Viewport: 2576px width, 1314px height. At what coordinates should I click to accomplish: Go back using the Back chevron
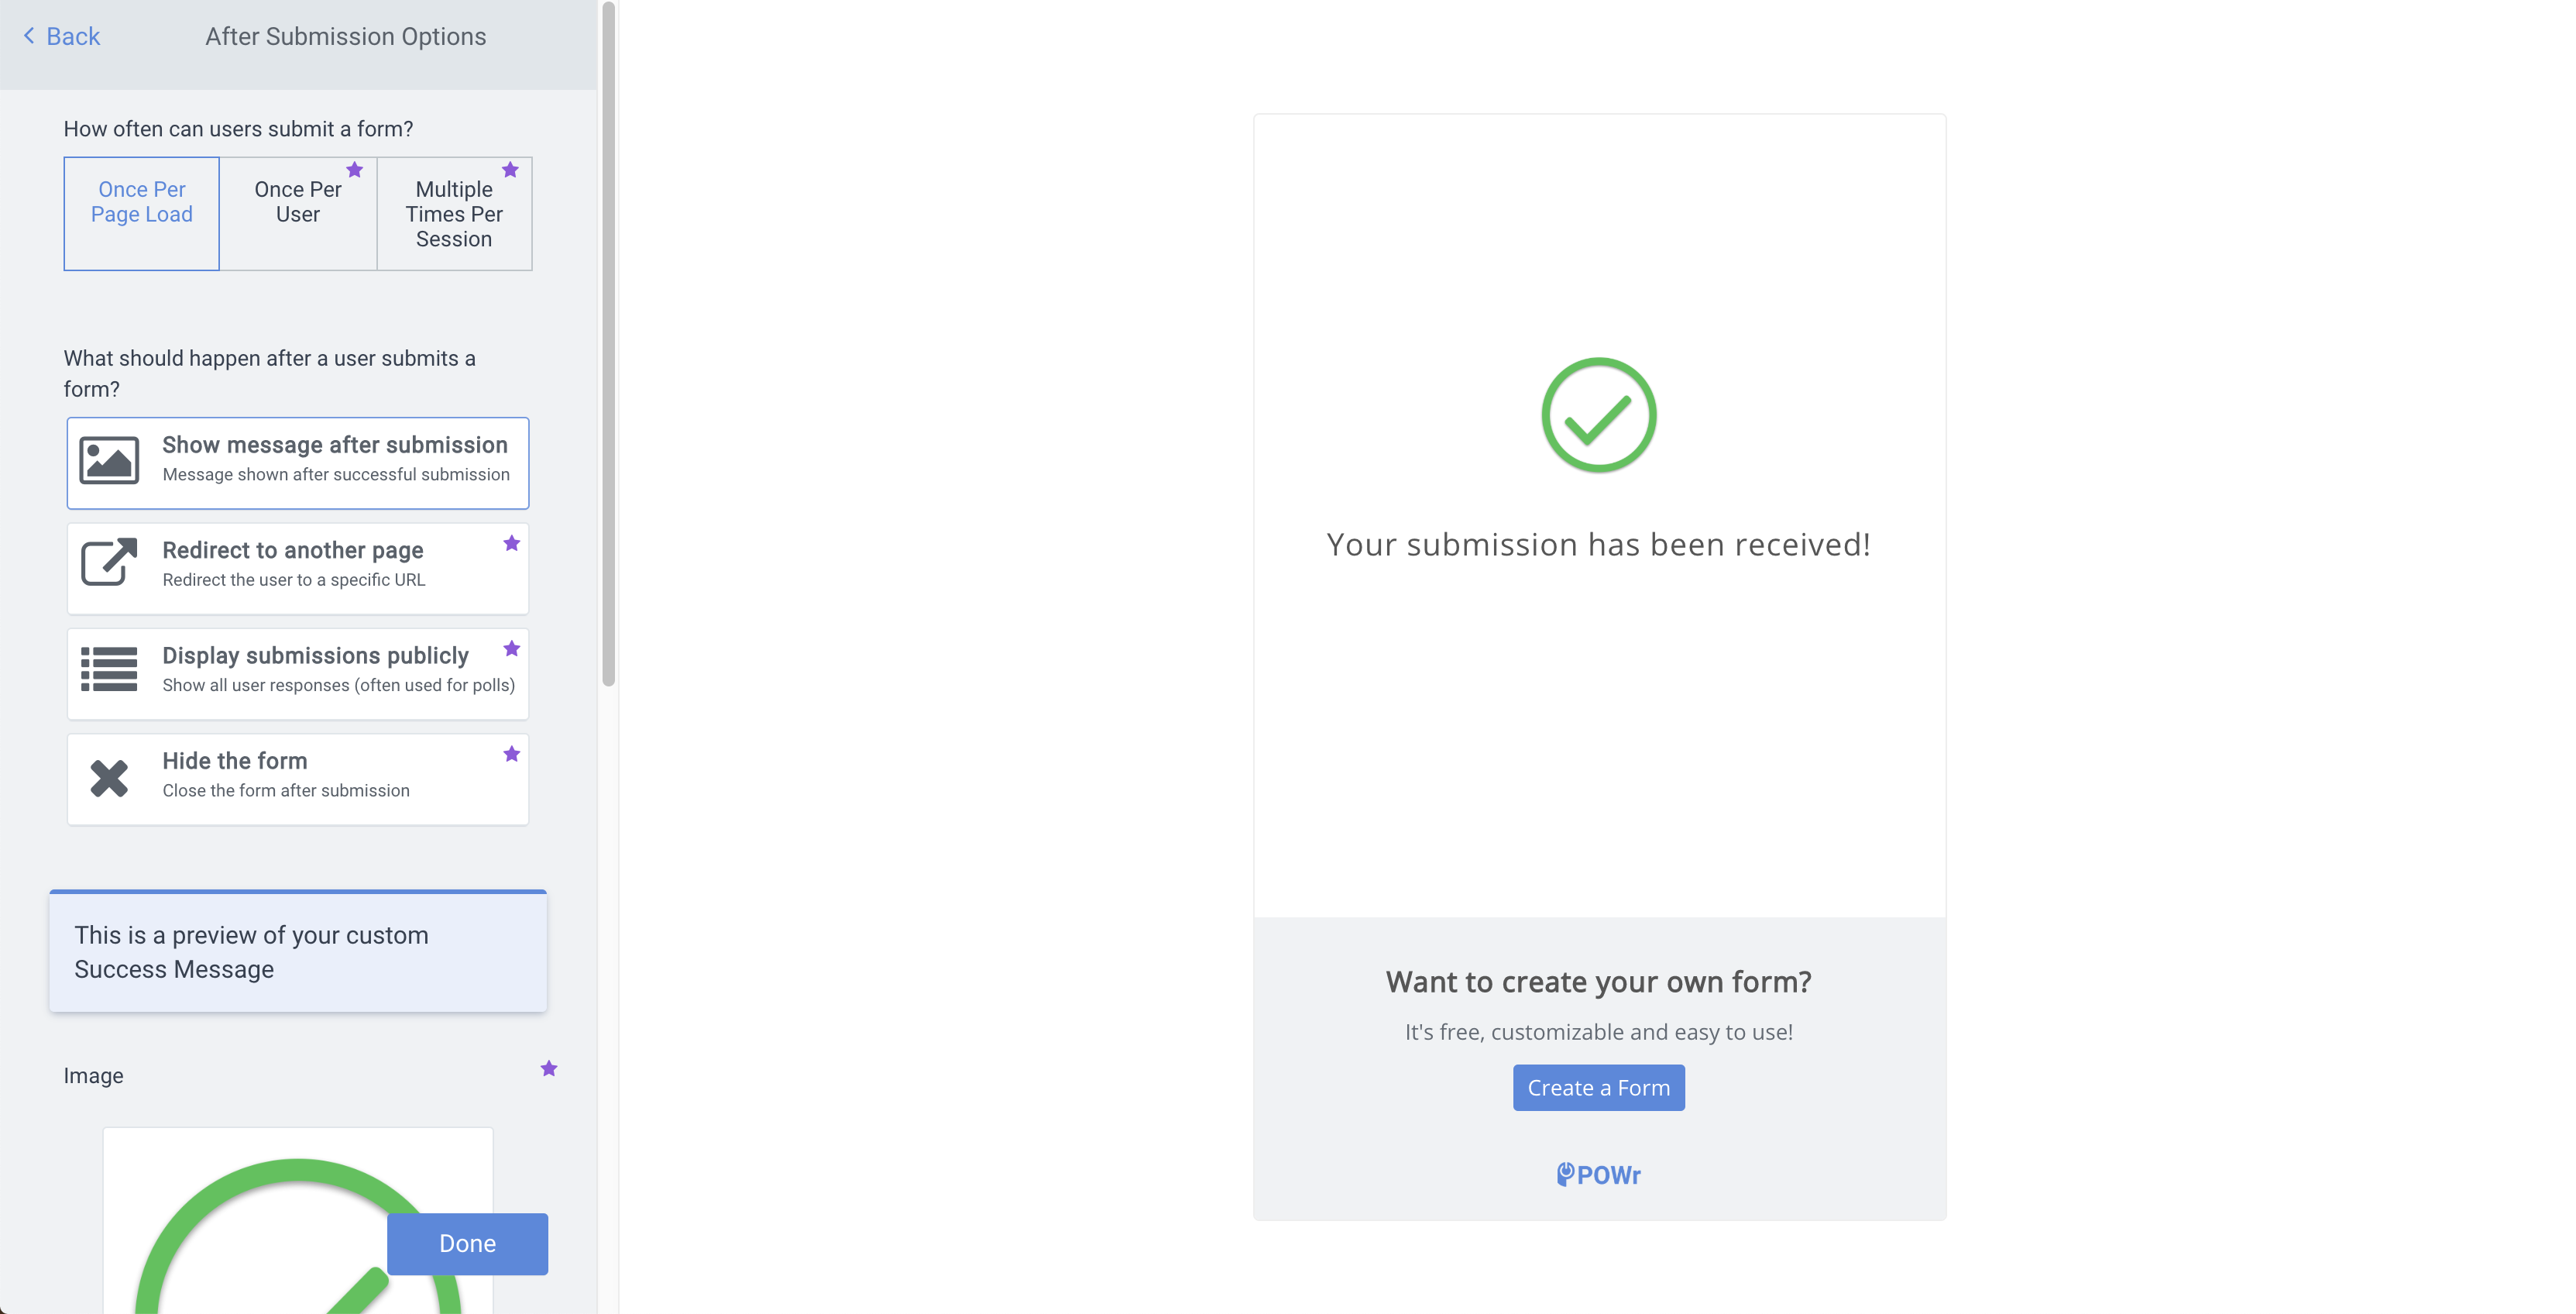pyautogui.click(x=29, y=36)
